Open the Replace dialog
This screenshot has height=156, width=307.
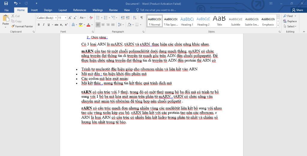pos(290,21)
